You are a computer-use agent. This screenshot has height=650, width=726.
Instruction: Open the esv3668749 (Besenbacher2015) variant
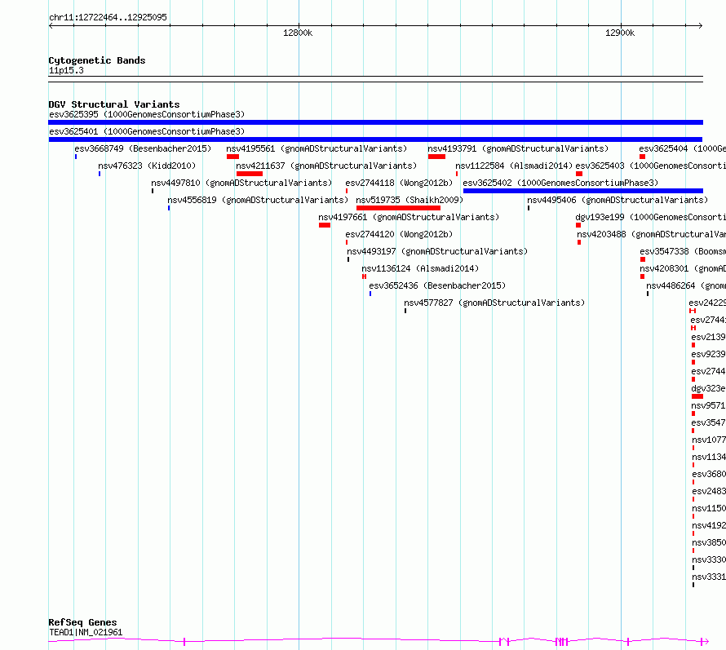tap(143, 148)
